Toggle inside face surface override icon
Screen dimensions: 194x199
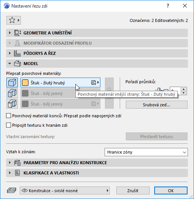tap(12, 104)
